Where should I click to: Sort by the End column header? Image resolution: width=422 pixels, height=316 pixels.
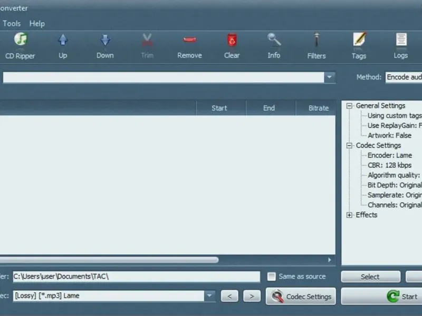point(271,108)
